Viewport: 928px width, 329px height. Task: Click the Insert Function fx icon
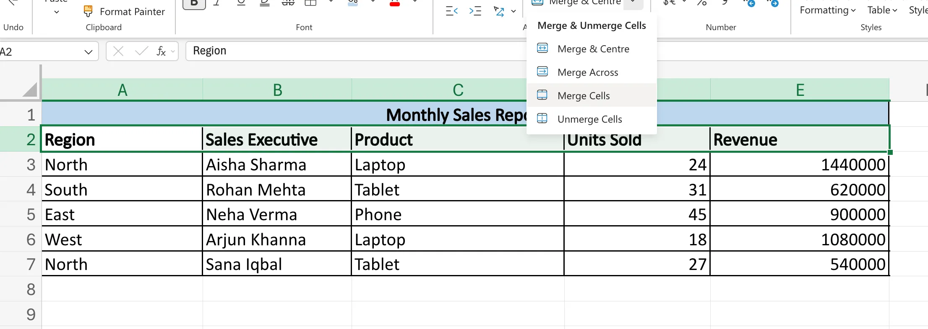point(161,51)
